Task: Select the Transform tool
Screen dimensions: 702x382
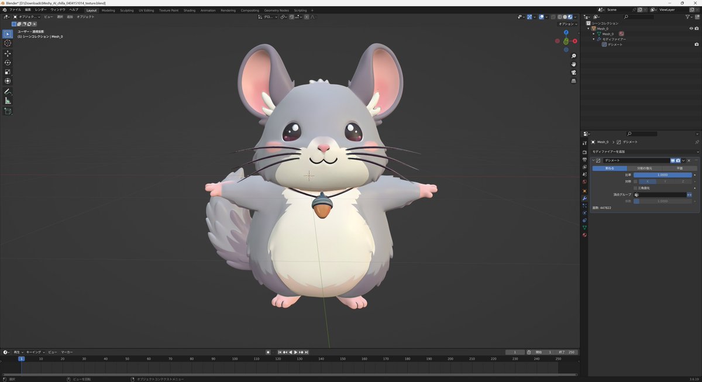Action: click(8, 81)
